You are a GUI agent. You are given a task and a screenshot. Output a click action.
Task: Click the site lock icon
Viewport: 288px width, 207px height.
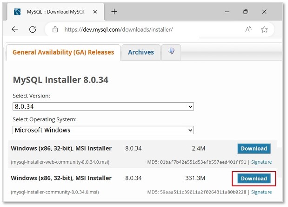tap(55, 29)
